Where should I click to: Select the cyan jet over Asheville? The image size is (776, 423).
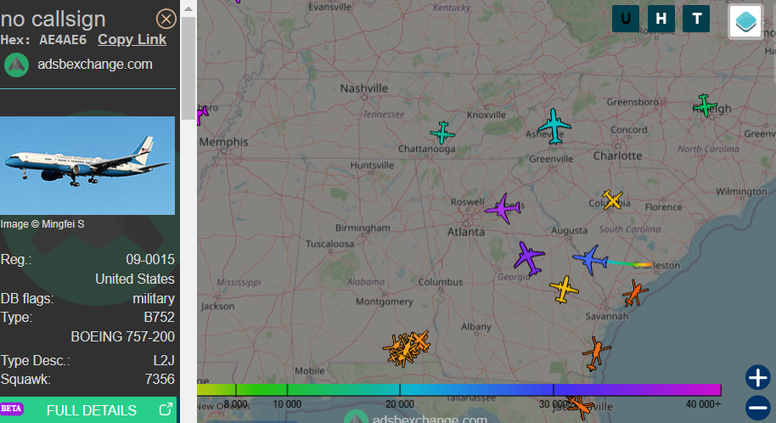554,127
